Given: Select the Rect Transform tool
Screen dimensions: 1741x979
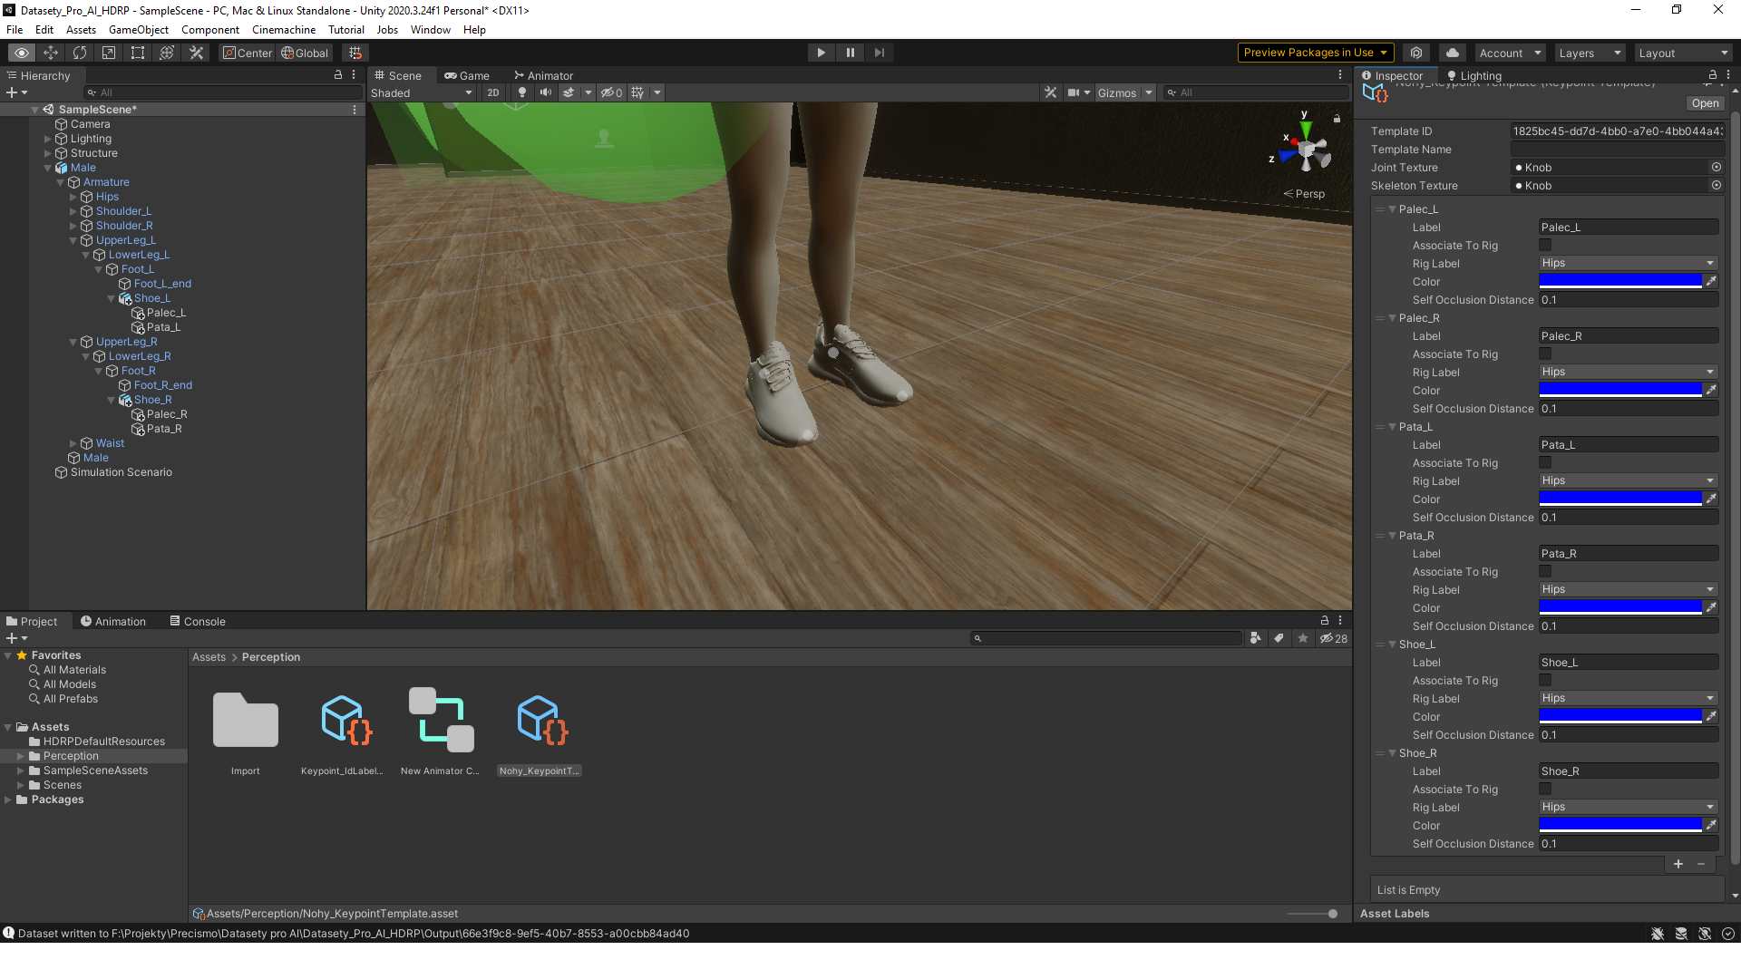Looking at the screenshot, I should tap(137, 53).
